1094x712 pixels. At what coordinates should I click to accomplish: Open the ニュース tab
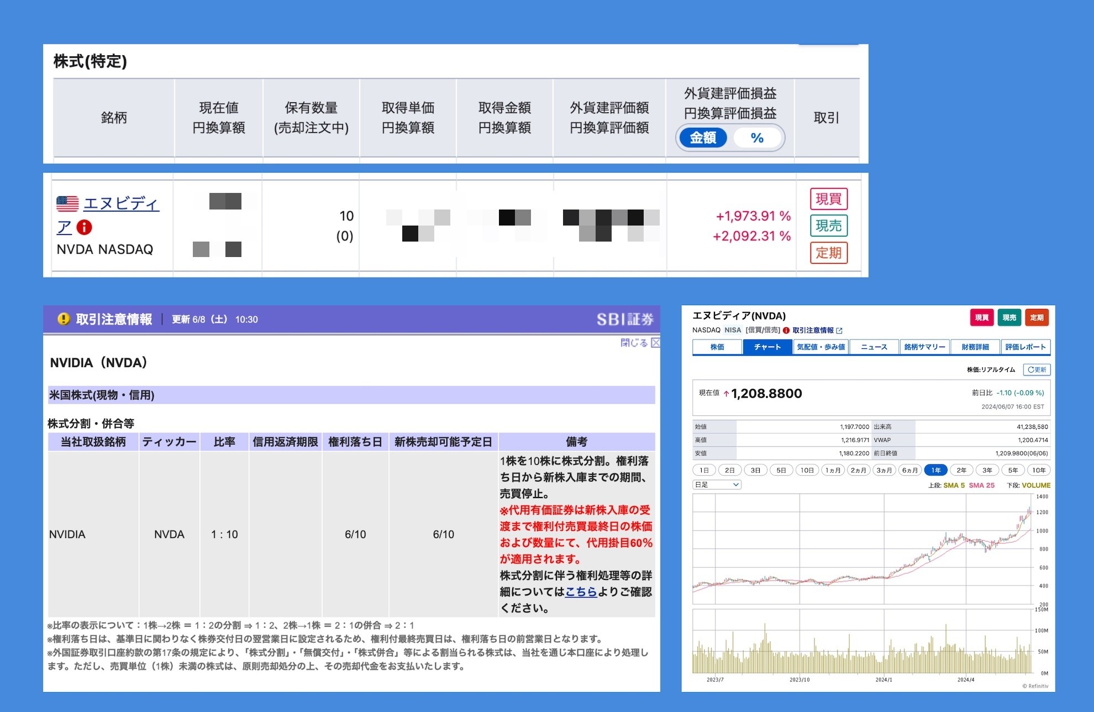(x=874, y=347)
